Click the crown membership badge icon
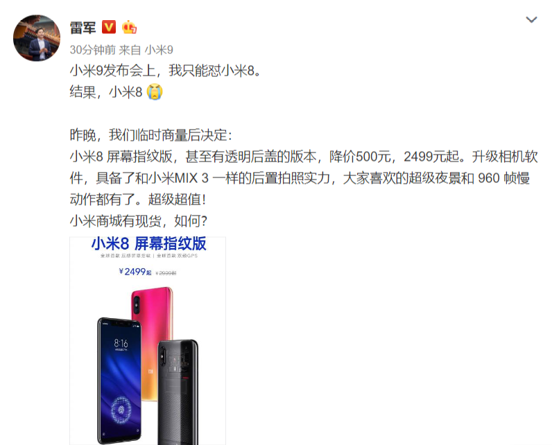552x445 pixels. click(x=129, y=27)
